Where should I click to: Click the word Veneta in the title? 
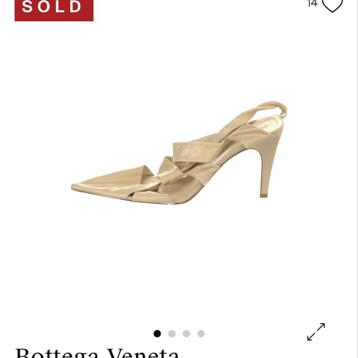click(x=143, y=353)
